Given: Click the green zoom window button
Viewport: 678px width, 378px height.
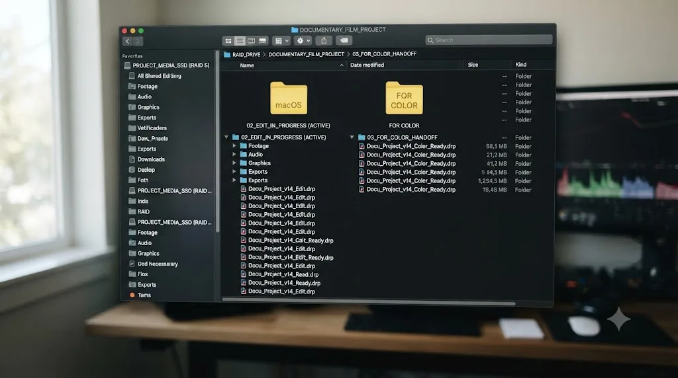Looking at the screenshot, I should [141, 30].
